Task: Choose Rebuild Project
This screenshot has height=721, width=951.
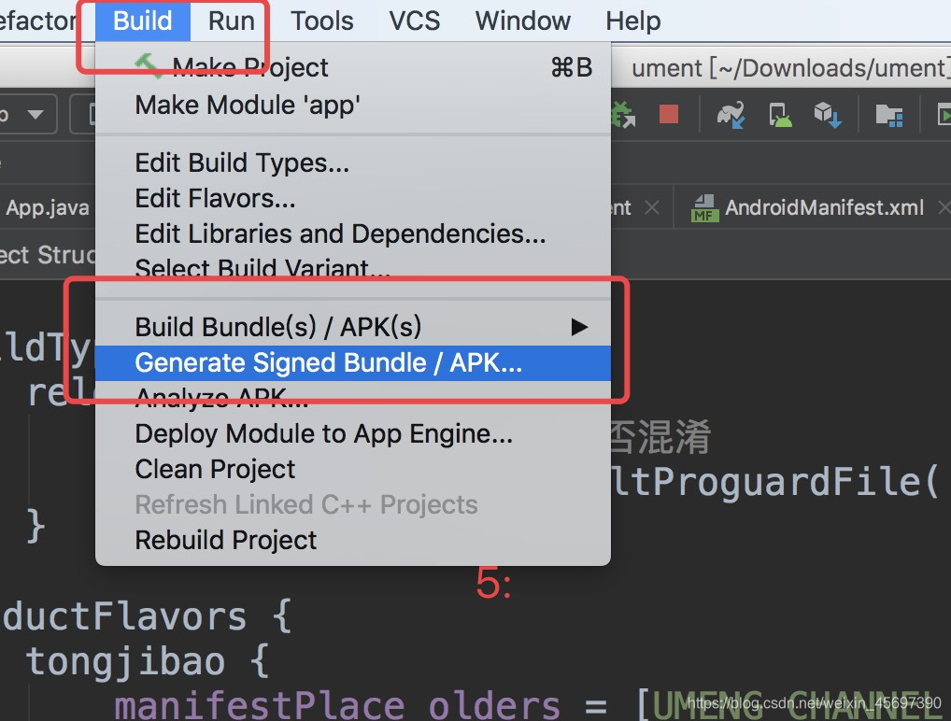Action: [x=353, y=541]
